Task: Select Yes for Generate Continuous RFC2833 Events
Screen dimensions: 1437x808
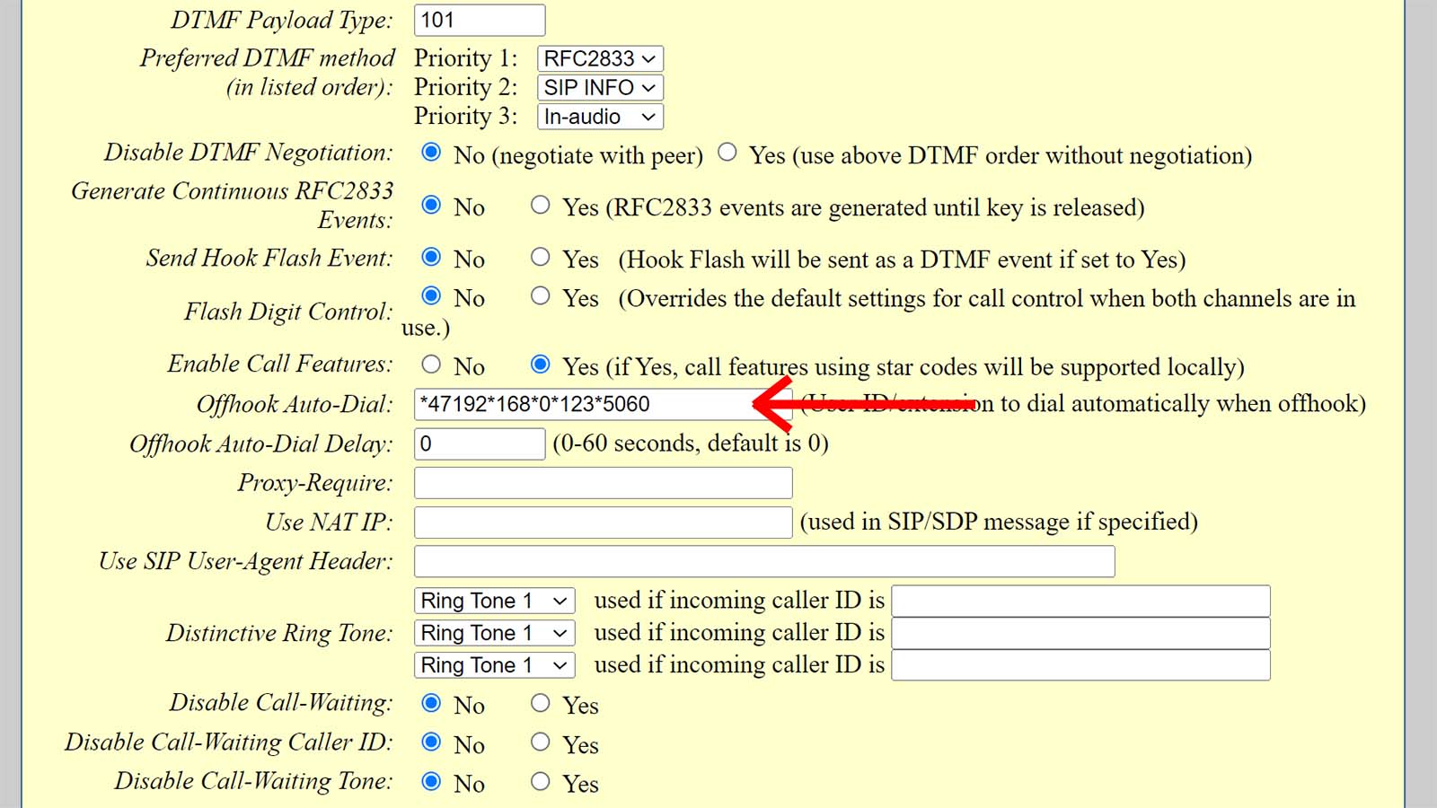Action: [x=540, y=206]
